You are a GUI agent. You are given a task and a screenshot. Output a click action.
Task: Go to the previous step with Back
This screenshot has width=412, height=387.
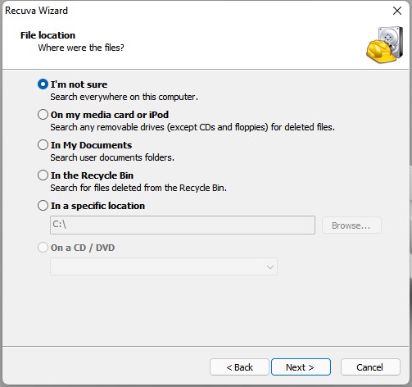tap(239, 367)
